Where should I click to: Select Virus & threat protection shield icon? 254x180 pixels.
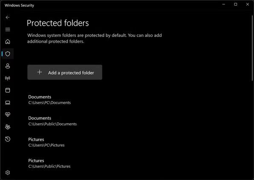(x=8, y=54)
